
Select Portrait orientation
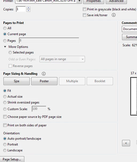tap(5, 144)
